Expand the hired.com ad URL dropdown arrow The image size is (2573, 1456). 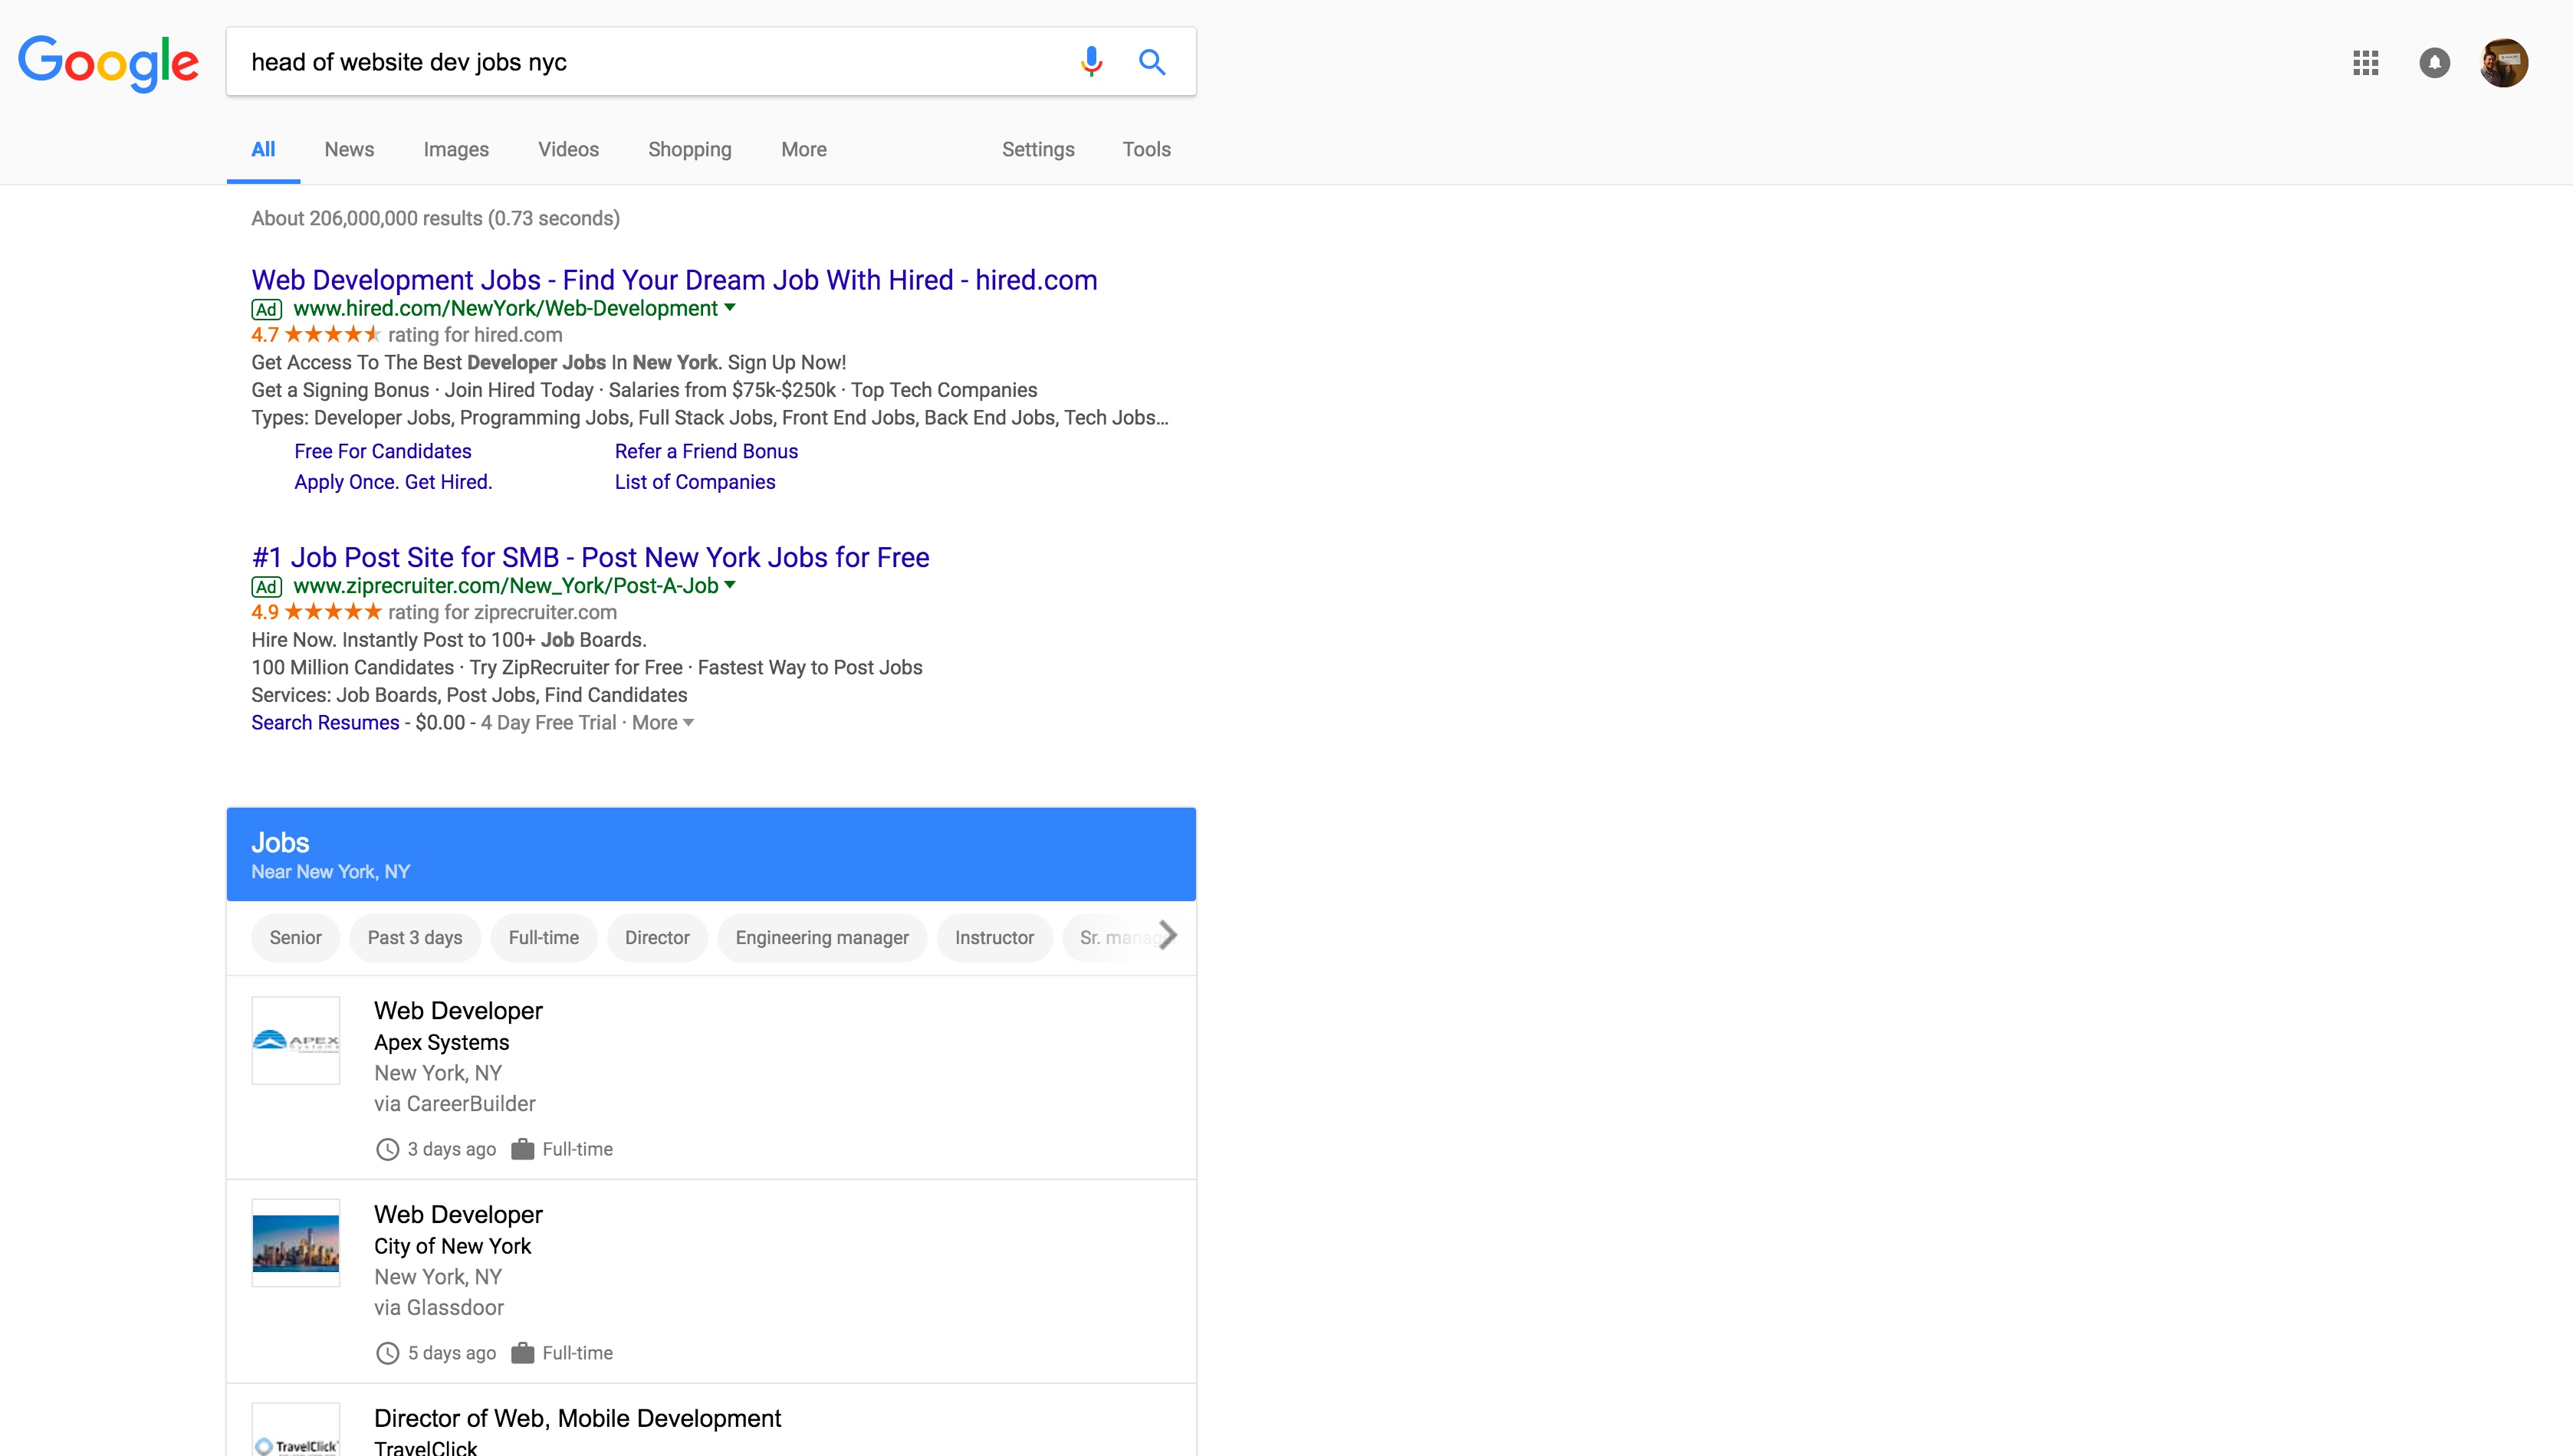point(731,308)
